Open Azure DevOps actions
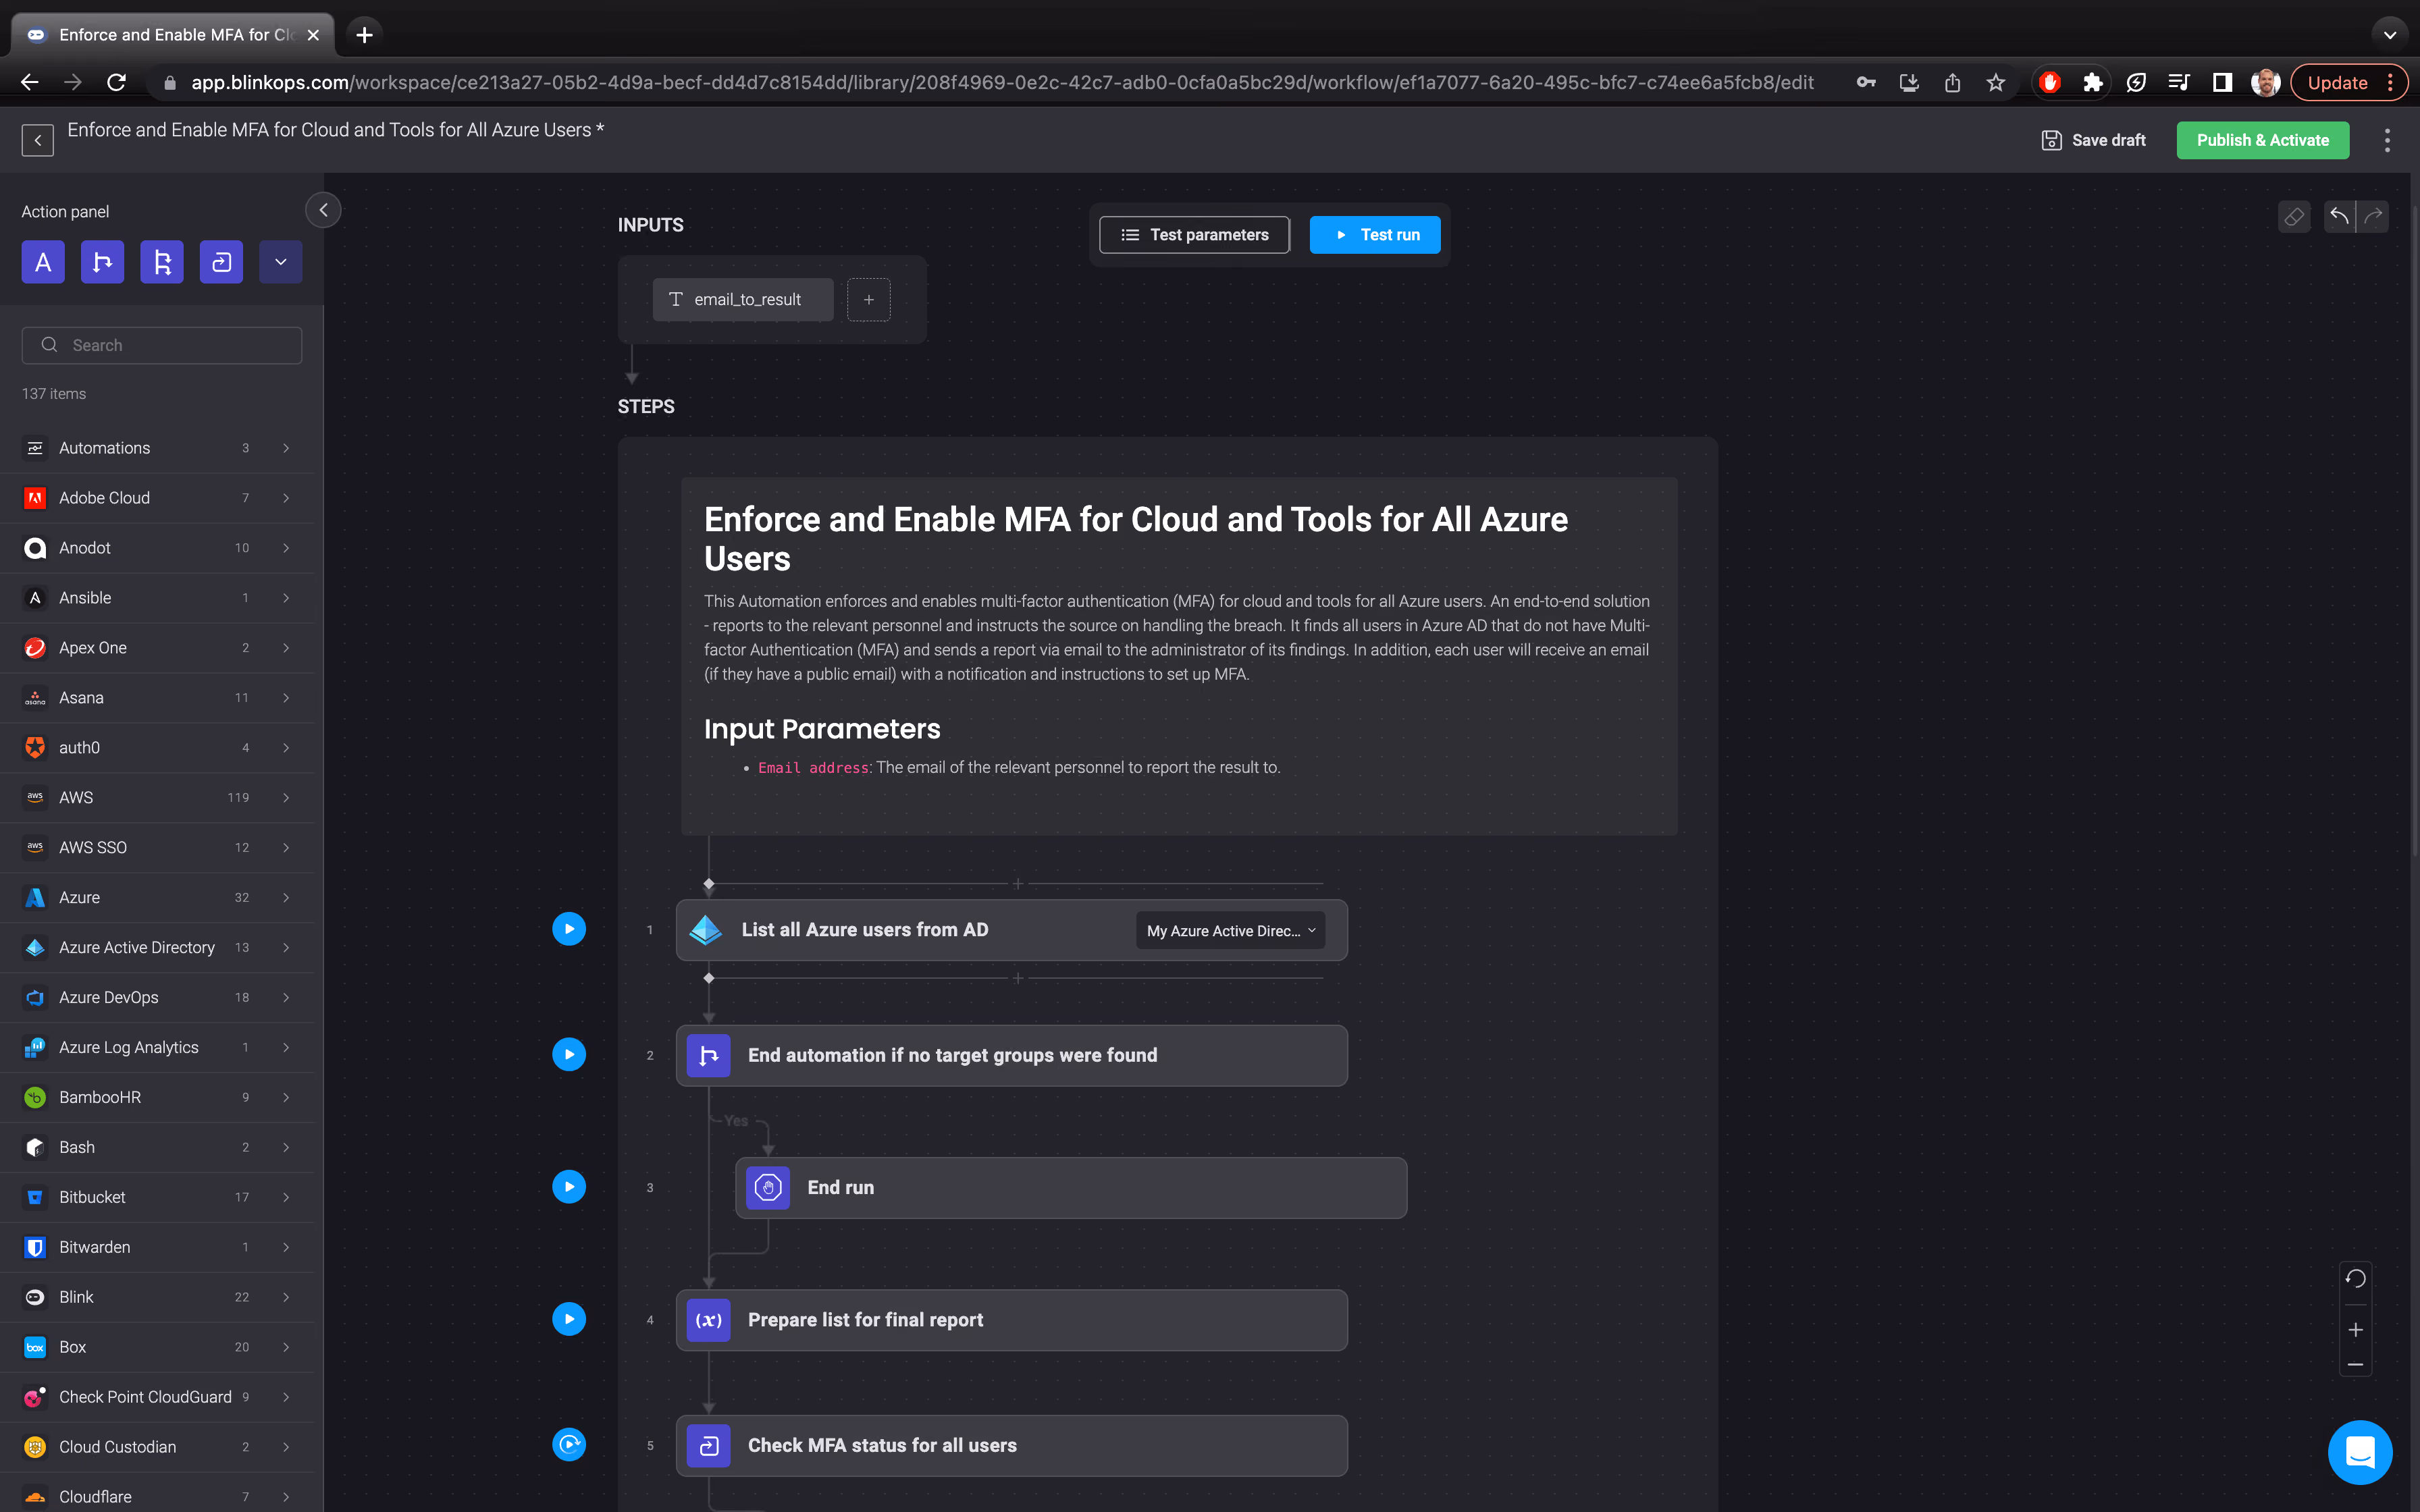This screenshot has height=1512, width=2420. (158, 998)
